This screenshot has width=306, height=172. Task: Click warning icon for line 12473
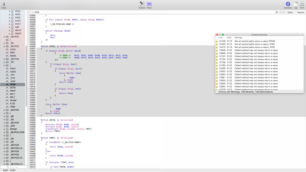pos(217,47)
